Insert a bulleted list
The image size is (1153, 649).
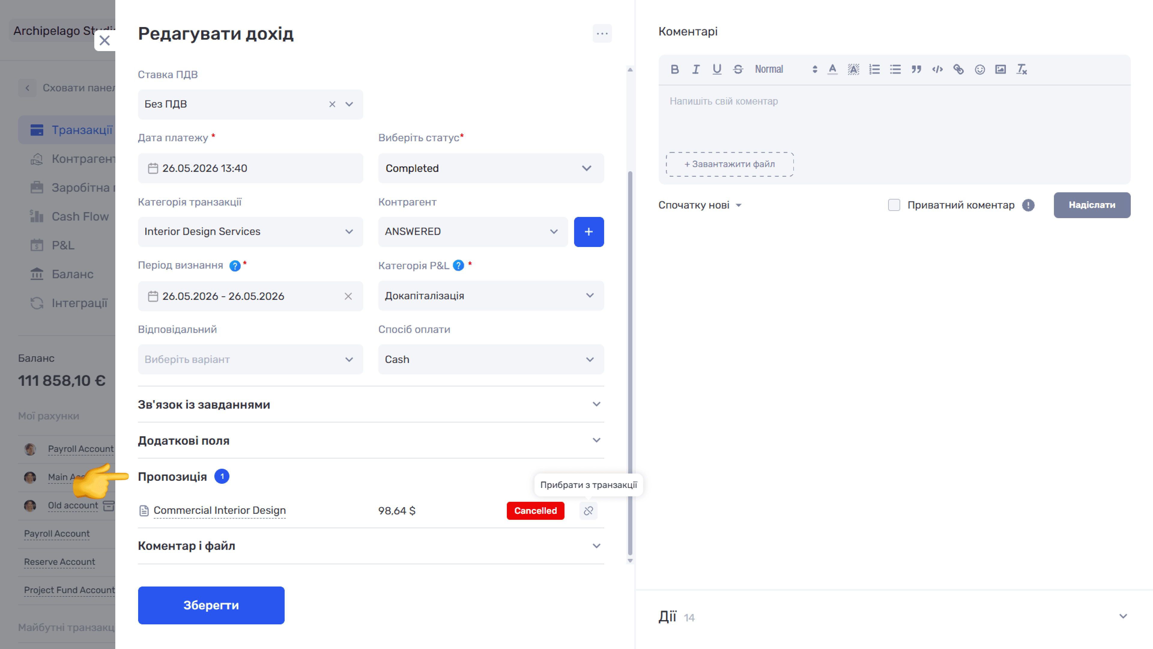(896, 69)
